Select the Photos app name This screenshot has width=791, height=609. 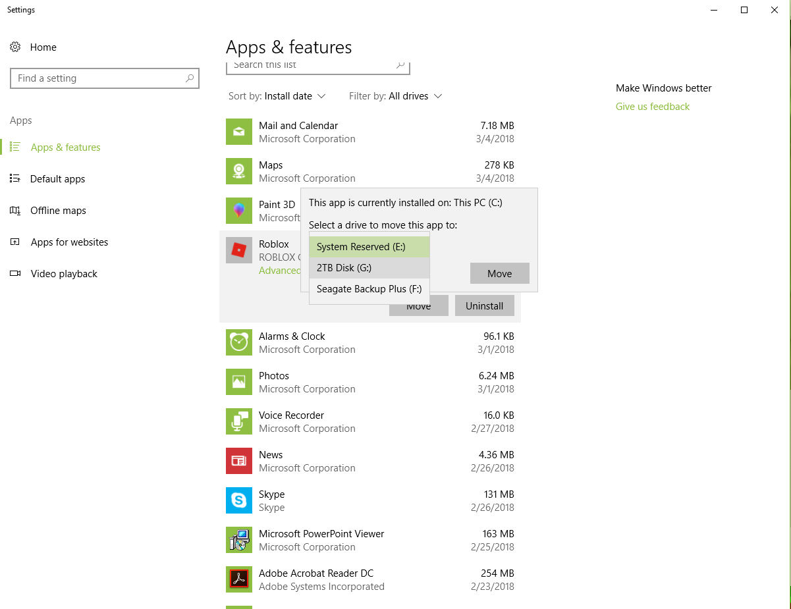click(274, 376)
